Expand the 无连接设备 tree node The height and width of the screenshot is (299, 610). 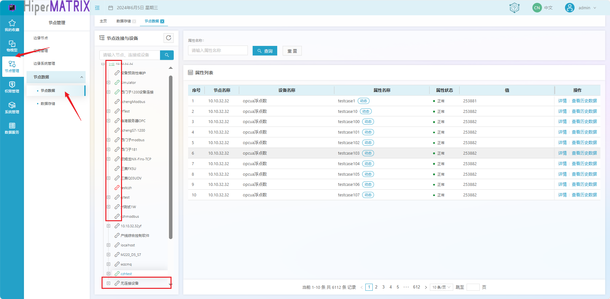coord(109,283)
